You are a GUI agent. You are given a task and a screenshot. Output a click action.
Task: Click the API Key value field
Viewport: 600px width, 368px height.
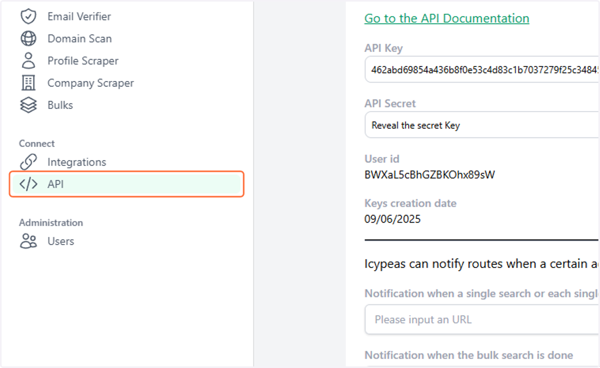pos(482,69)
